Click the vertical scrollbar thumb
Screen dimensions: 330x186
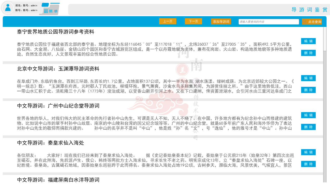click(x=325, y=39)
